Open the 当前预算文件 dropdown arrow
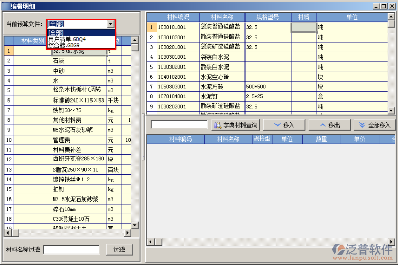This screenshot has height=266, width=398. coord(110,24)
